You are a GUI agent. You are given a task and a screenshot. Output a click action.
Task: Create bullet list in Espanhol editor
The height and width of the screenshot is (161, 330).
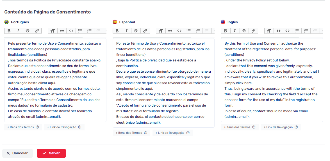pyautogui.click(x=189, y=31)
